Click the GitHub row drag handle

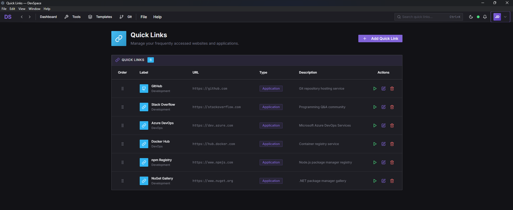click(x=123, y=89)
